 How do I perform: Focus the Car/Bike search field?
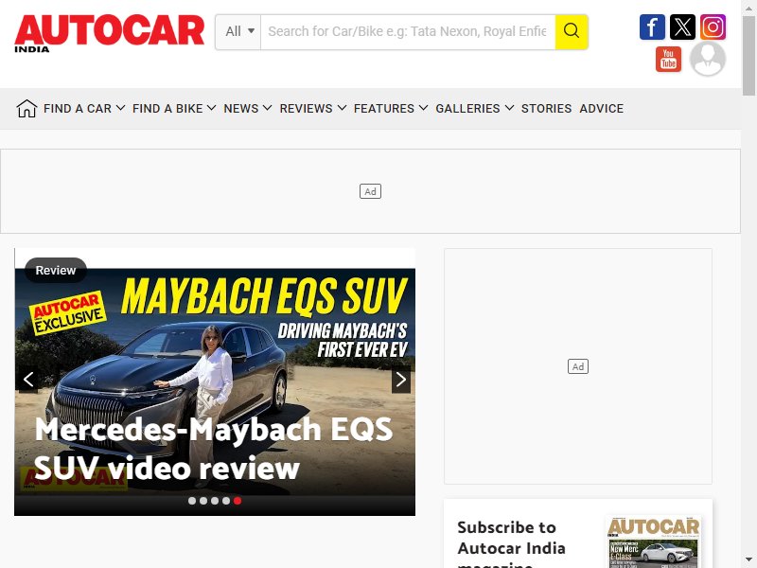click(x=408, y=32)
